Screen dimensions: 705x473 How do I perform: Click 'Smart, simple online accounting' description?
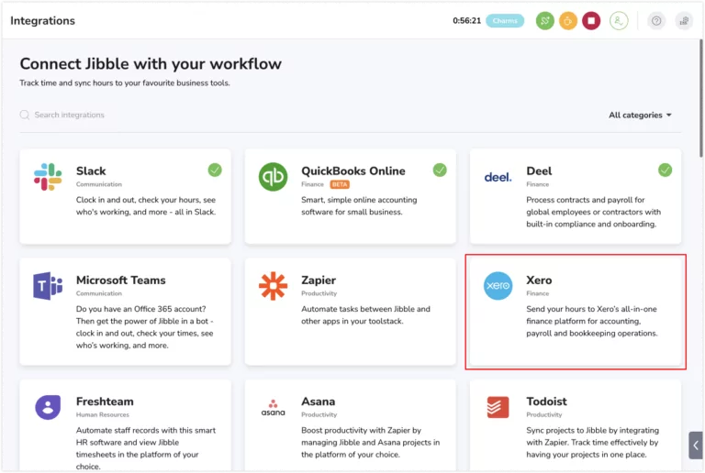click(359, 206)
